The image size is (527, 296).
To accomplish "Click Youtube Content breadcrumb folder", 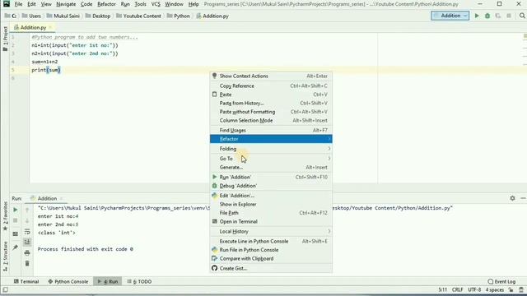I will point(139,16).
